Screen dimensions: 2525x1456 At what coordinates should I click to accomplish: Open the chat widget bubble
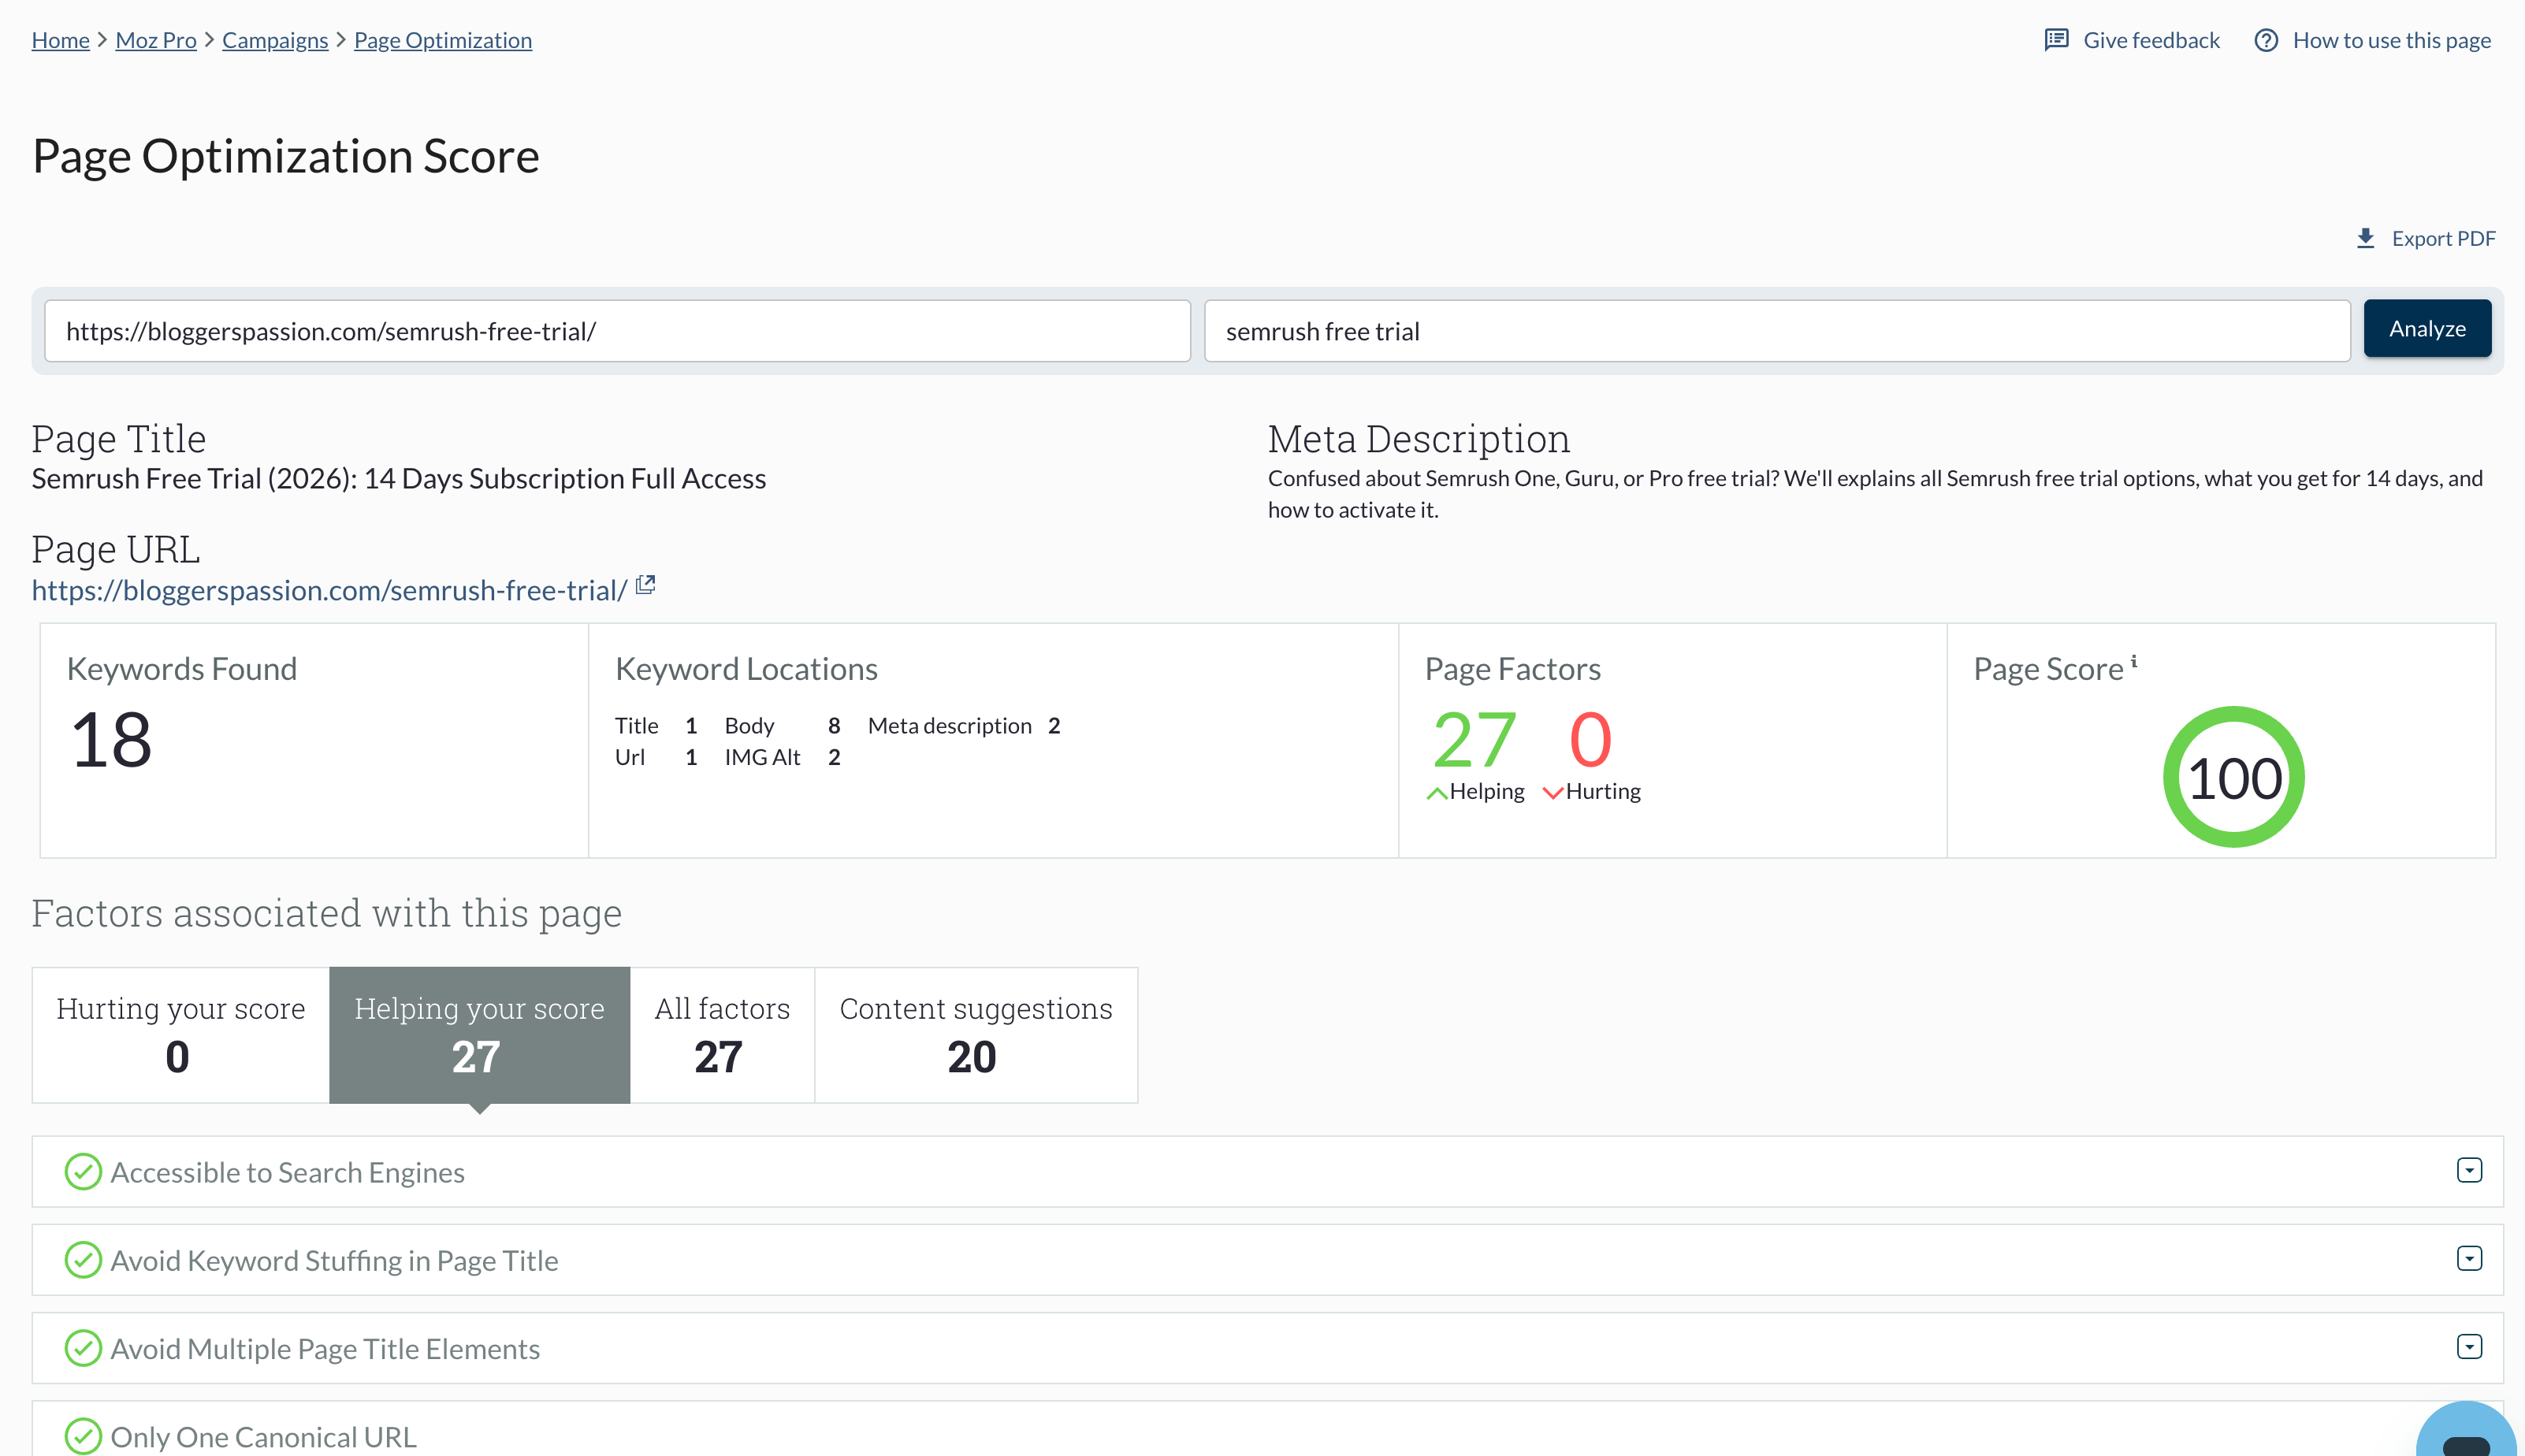click(2464, 1440)
